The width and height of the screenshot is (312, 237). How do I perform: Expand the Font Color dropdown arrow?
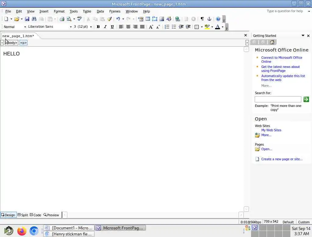point(222,27)
